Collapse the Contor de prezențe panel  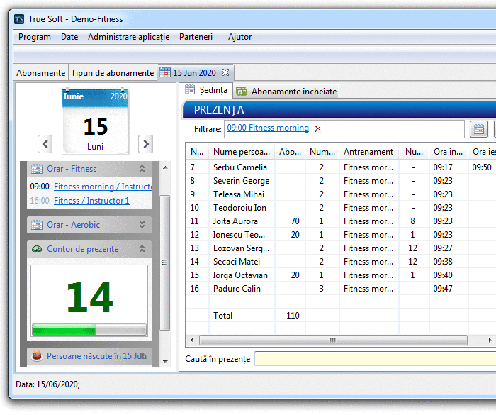(x=142, y=249)
